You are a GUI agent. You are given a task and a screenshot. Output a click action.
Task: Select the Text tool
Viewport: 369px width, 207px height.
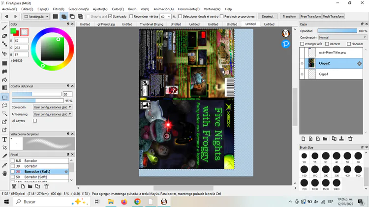(x=4, y=139)
